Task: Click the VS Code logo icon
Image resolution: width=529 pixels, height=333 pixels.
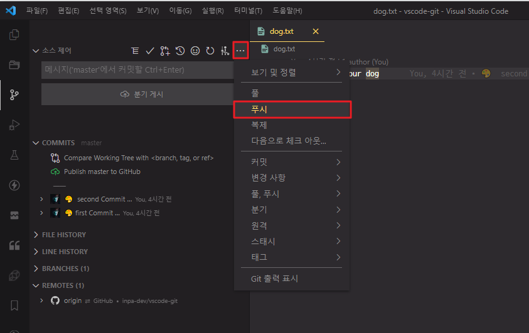Action: tap(11, 11)
